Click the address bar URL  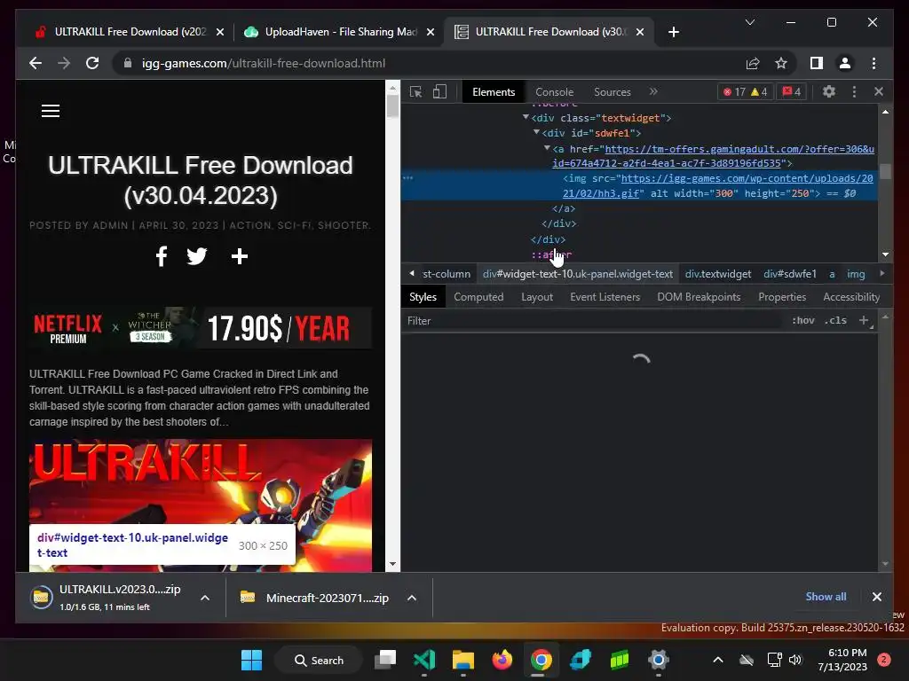(x=263, y=63)
